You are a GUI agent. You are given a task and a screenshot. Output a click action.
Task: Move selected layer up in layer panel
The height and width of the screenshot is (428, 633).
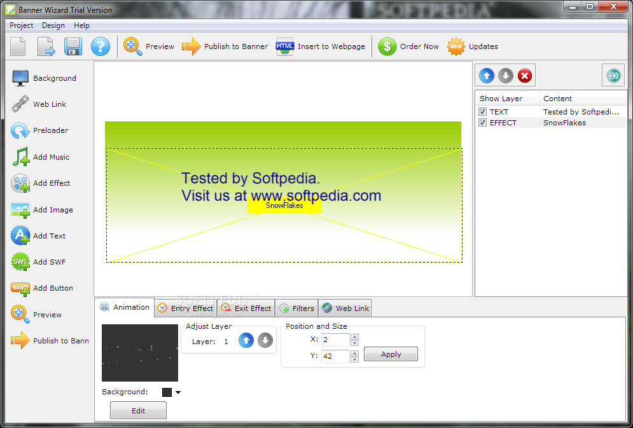click(487, 76)
